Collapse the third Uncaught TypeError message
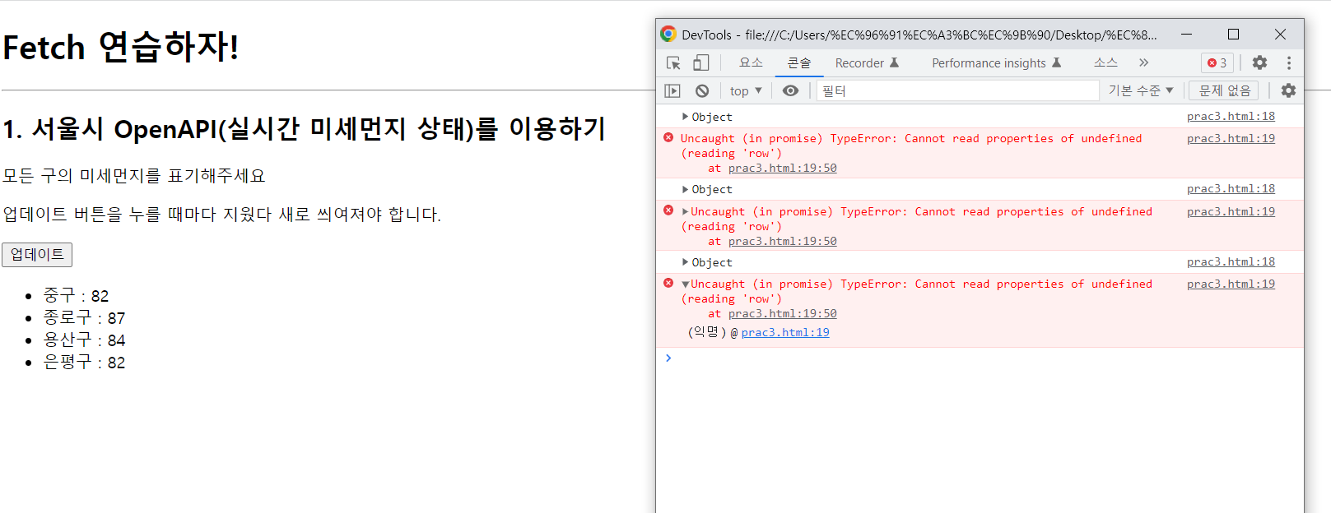The image size is (1331, 513). click(685, 284)
